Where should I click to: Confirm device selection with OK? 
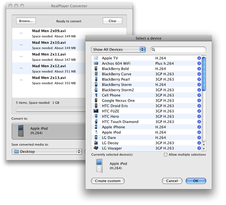pyautogui.click(x=196, y=181)
